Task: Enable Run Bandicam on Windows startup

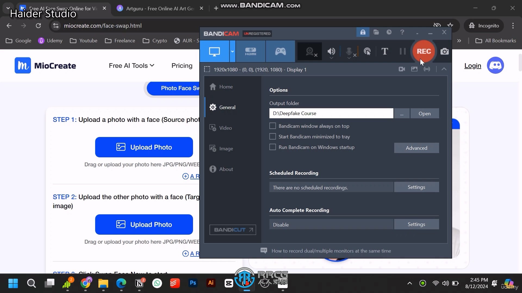Action: coord(272,147)
